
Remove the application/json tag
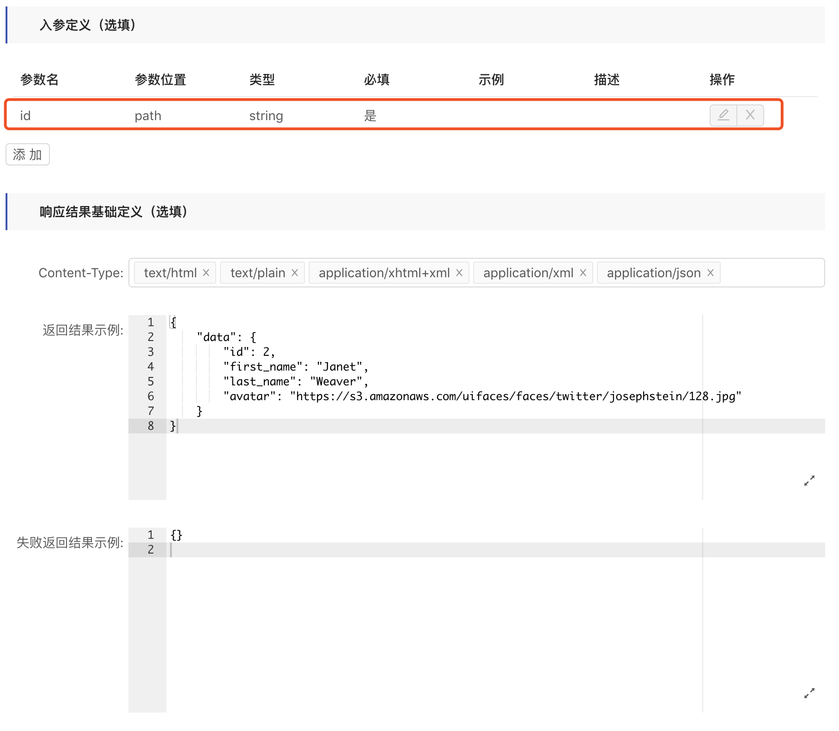tap(711, 273)
